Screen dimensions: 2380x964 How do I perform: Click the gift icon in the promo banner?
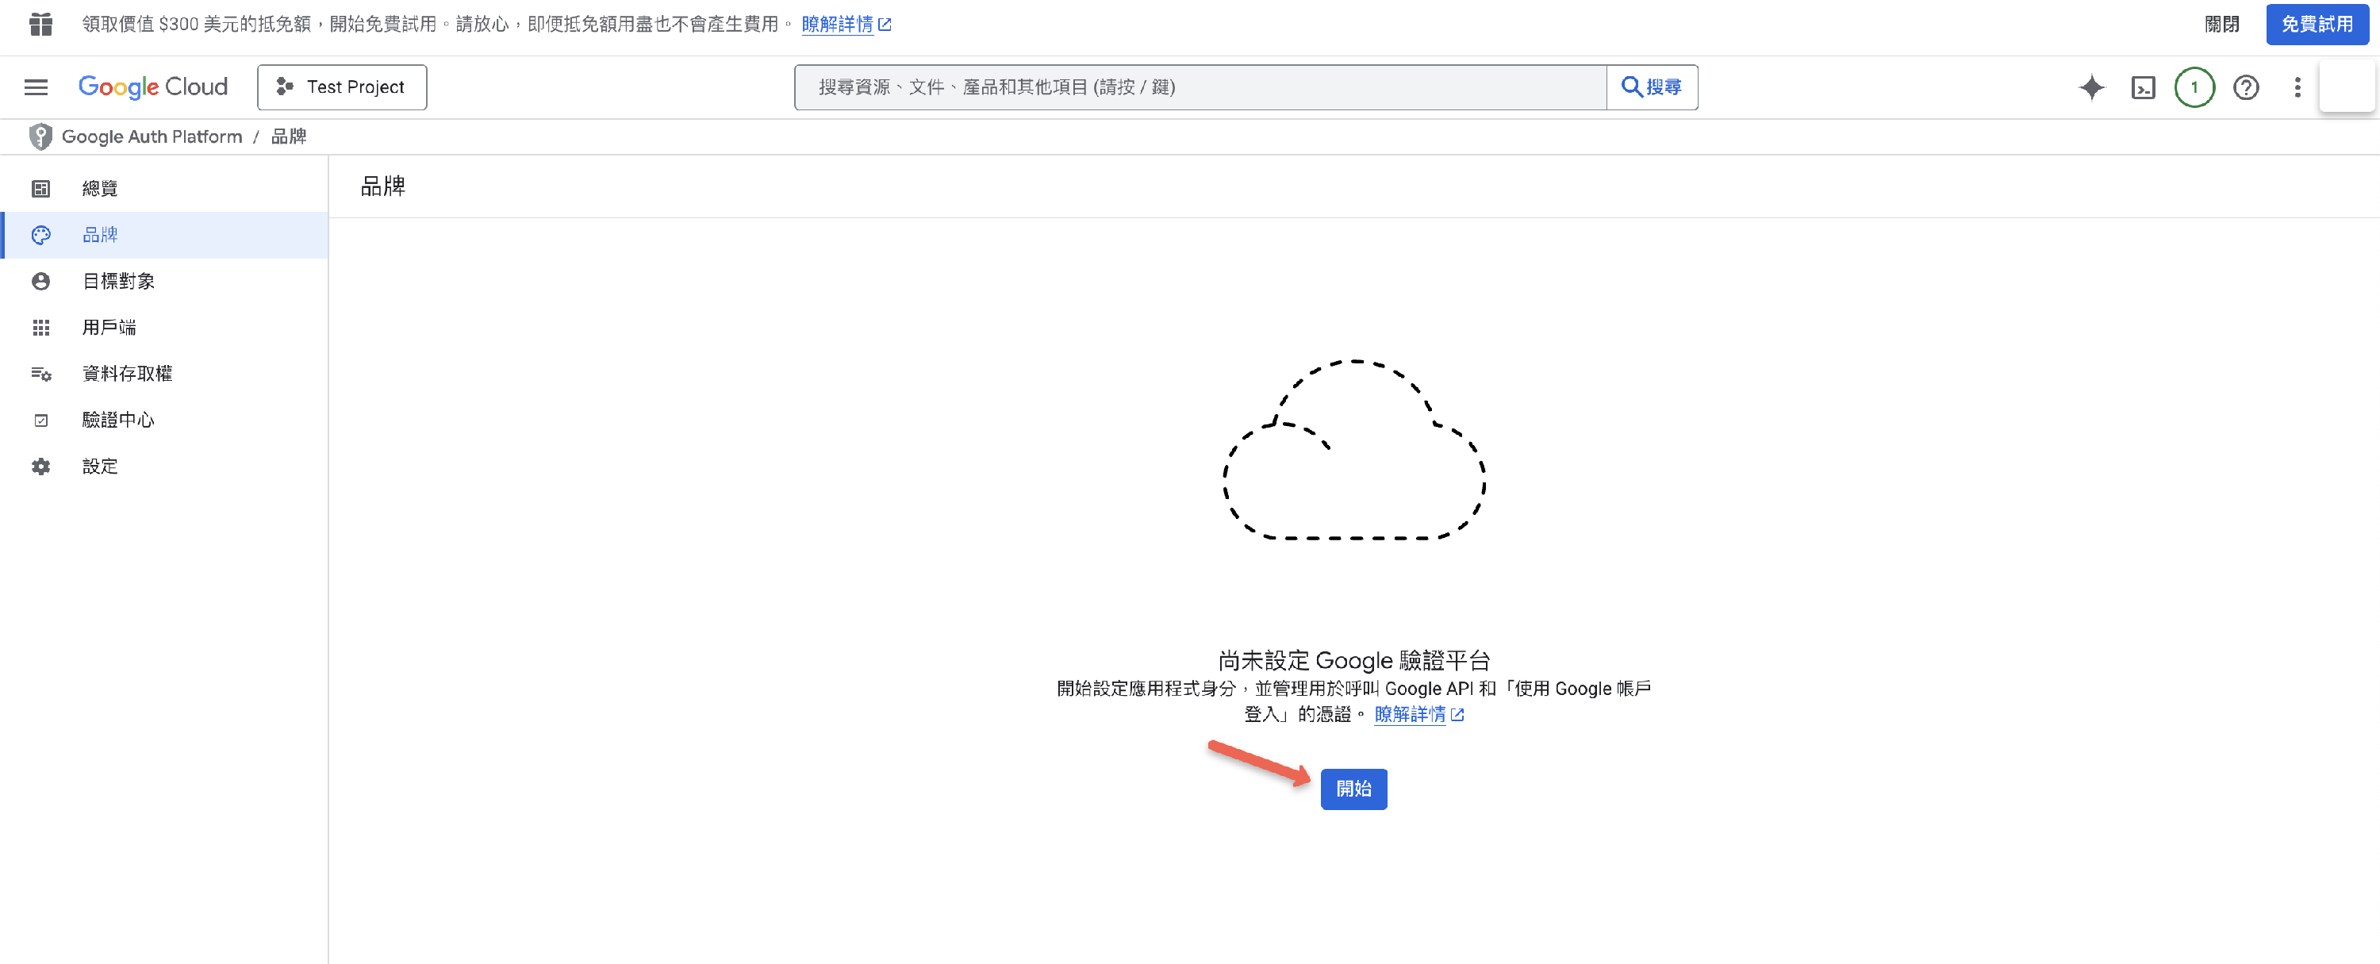tap(40, 24)
